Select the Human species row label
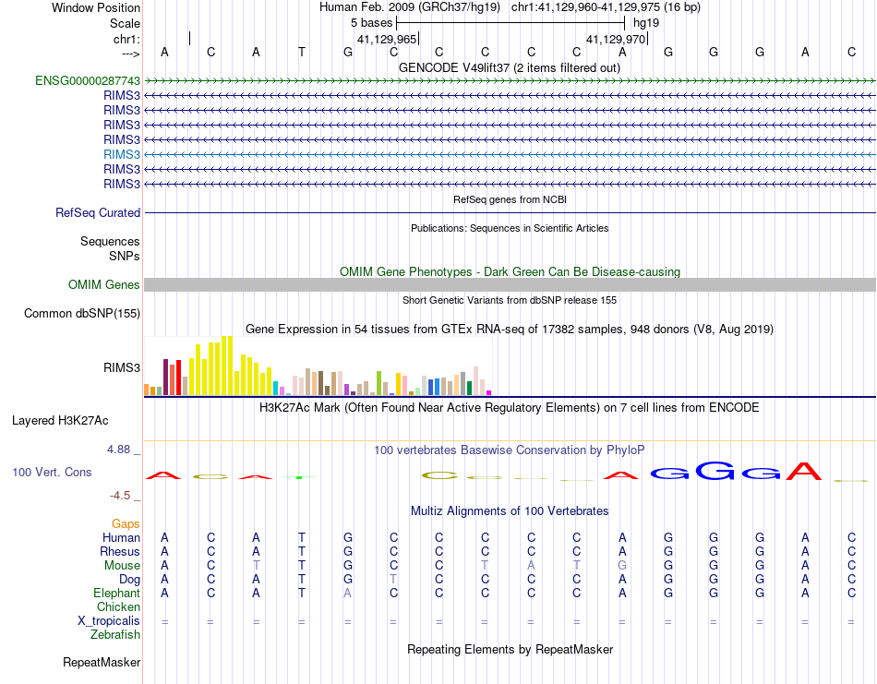877x684 pixels. point(121,537)
